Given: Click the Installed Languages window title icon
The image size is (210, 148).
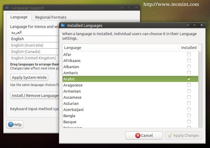Looking at the screenshot, I should (63, 25).
